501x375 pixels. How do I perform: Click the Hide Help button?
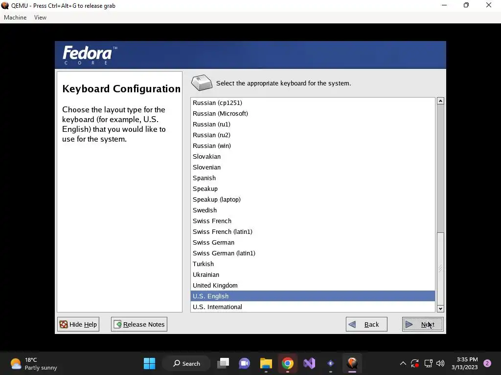pyautogui.click(x=78, y=324)
